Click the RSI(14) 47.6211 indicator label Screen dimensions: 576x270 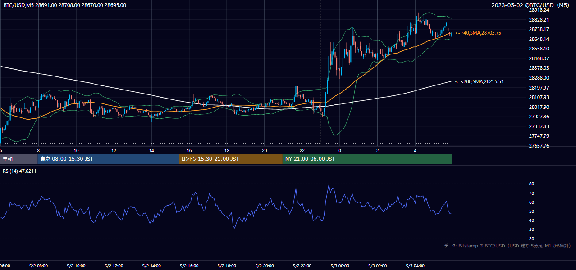[20, 171]
